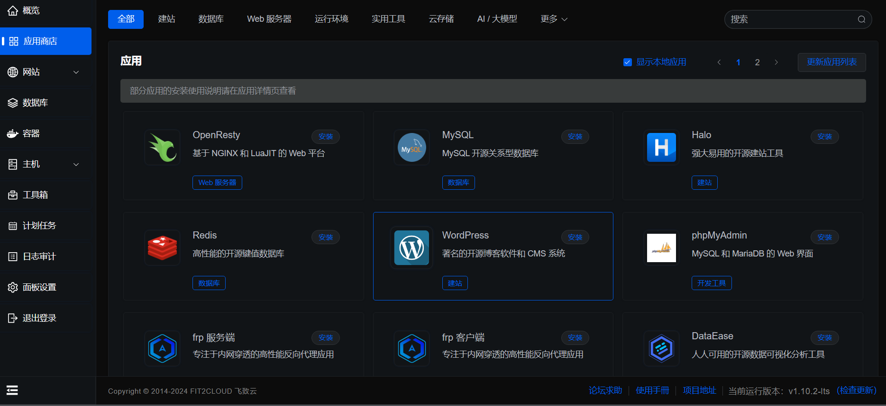Open the frp 客户端 hexagon logo

point(412,349)
